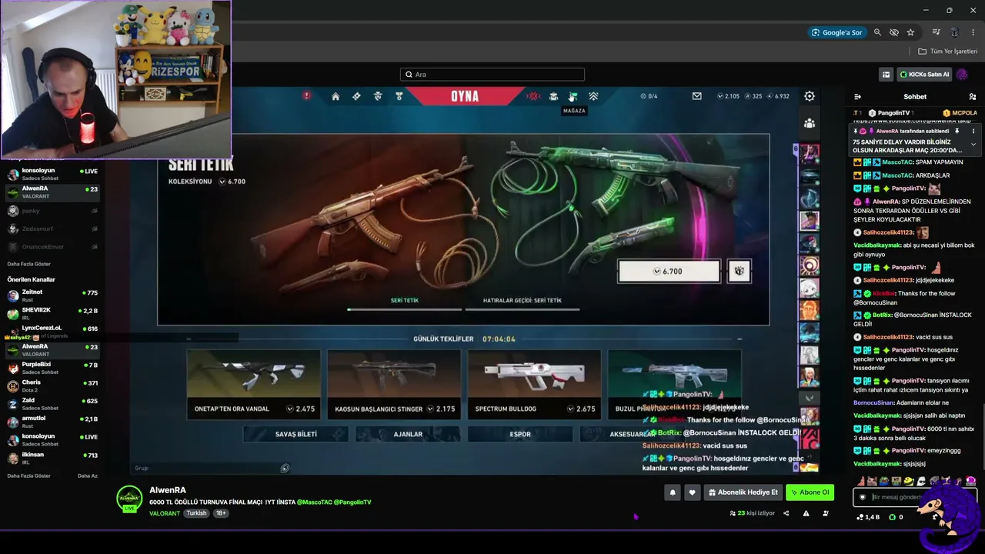
Task: Click KICKs Satın Al button
Action: [924, 75]
